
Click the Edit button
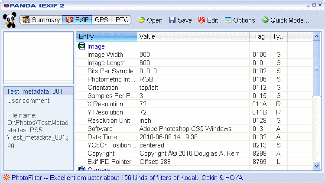[x=208, y=20]
